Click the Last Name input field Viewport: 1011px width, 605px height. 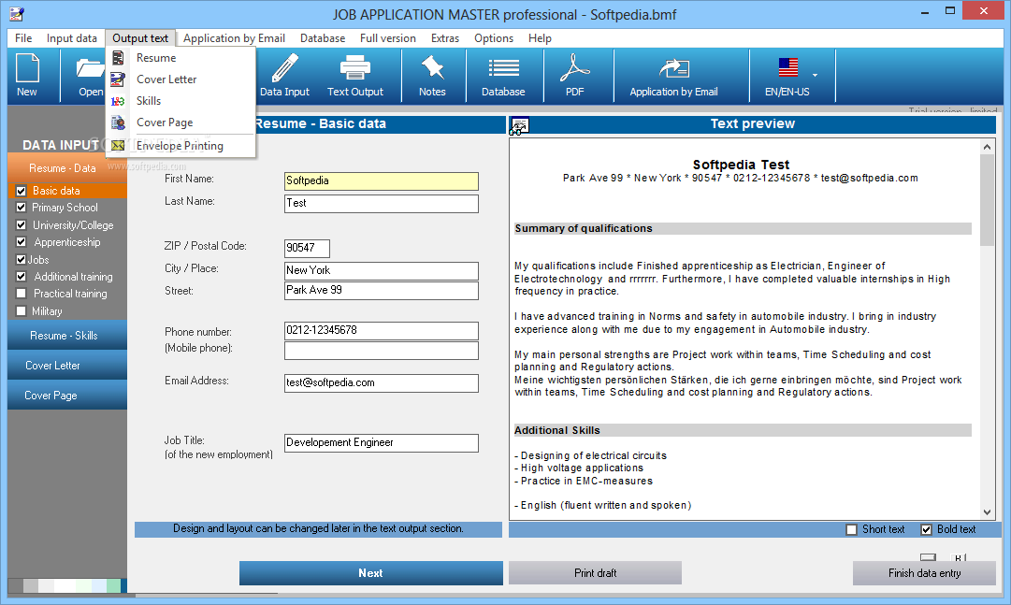(x=381, y=203)
